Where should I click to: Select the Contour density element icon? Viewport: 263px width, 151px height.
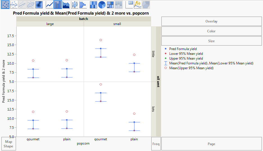[x=39, y=4]
